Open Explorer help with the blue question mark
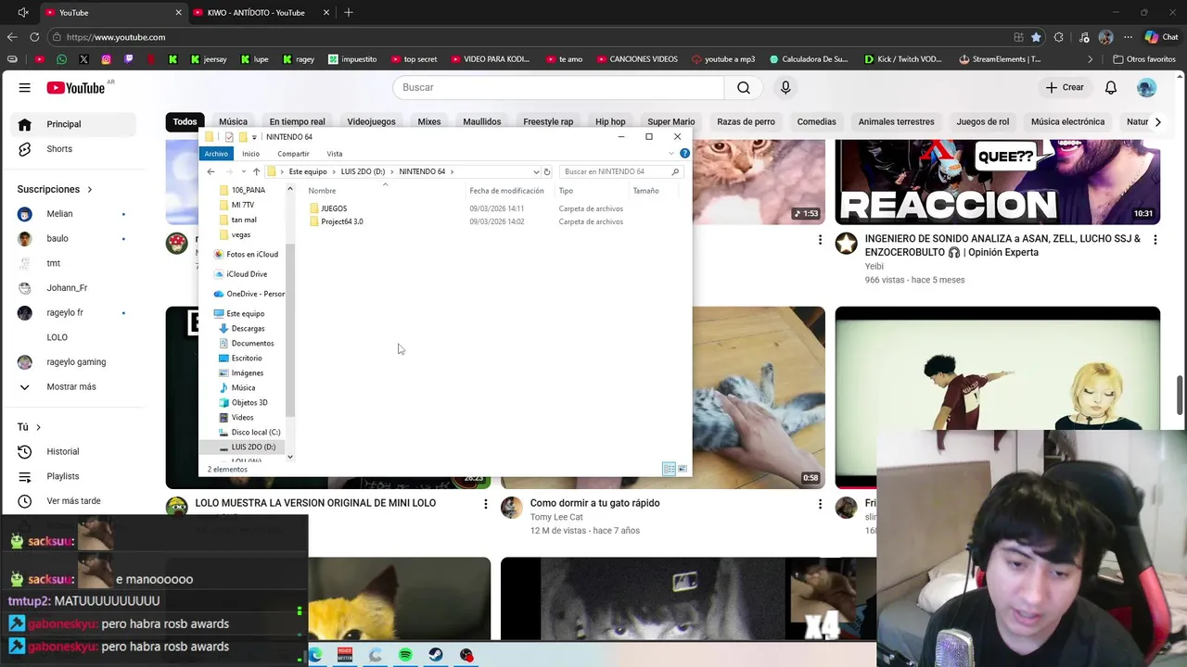 (x=684, y=154)
